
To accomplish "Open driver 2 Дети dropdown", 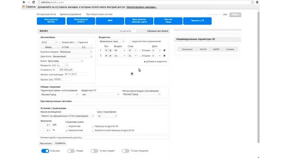I will pos(156,56).
